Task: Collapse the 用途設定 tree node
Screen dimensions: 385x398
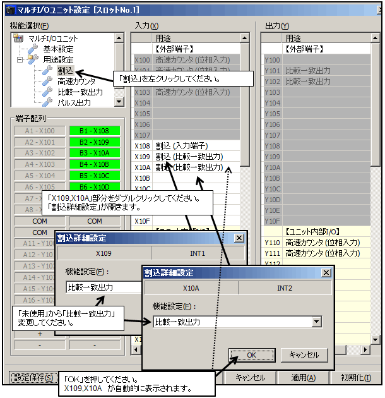Action: click(x=21, y=59)
